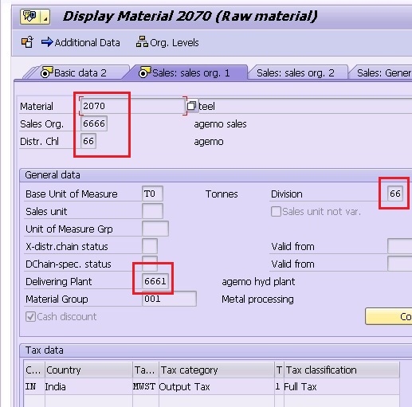This screenshot has height=407, width=412.
Task: Open the Sales: General tab
Action: click(381, 73)
